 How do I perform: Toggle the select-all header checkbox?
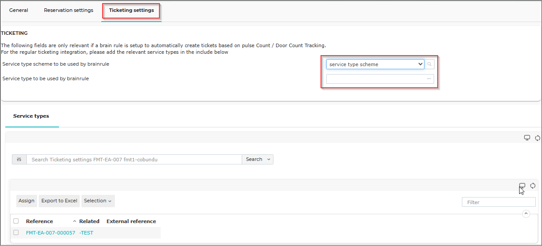[16, 221]
